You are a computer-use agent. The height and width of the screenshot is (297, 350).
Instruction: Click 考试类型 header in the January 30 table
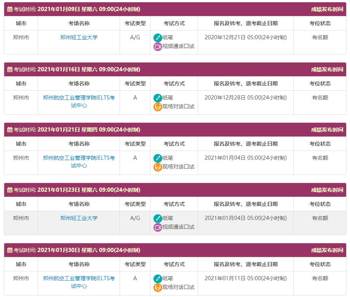(x=135, y=264)
